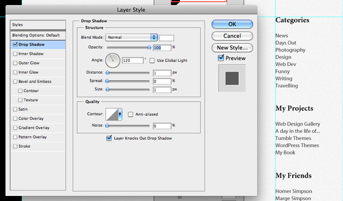The width and height of the screenshot is (343, 201).
Task: Click the OK button
Action: tap(232, 24)
